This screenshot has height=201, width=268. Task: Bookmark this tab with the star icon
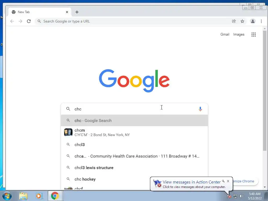(x=242, y=21)
